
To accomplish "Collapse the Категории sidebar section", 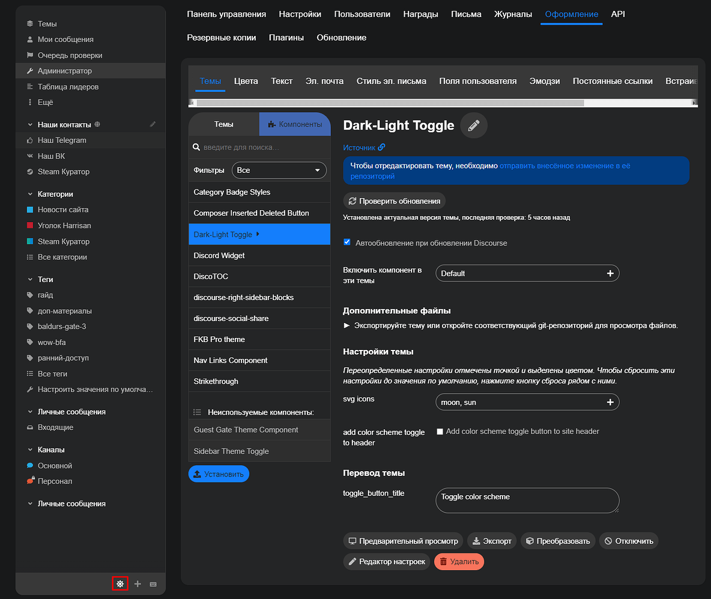I will point(31,194).
